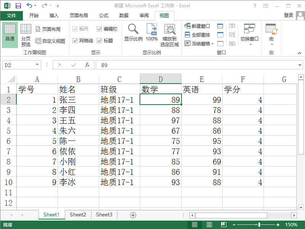The height and width of the screenshot is (229, 305).
Task: Open the Macros dropdown arrow
Action: 272,45
